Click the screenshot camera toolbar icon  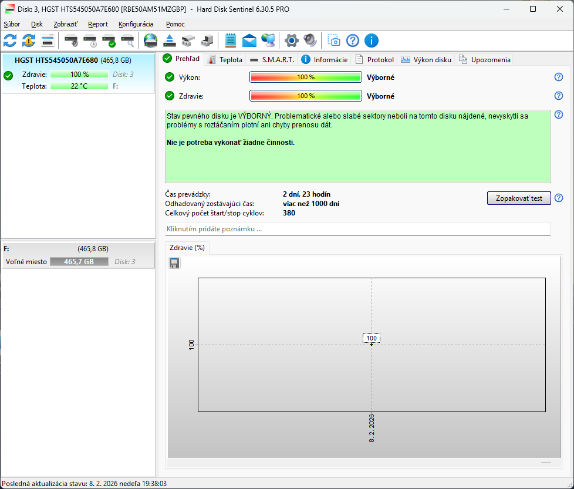coord(333,41)
